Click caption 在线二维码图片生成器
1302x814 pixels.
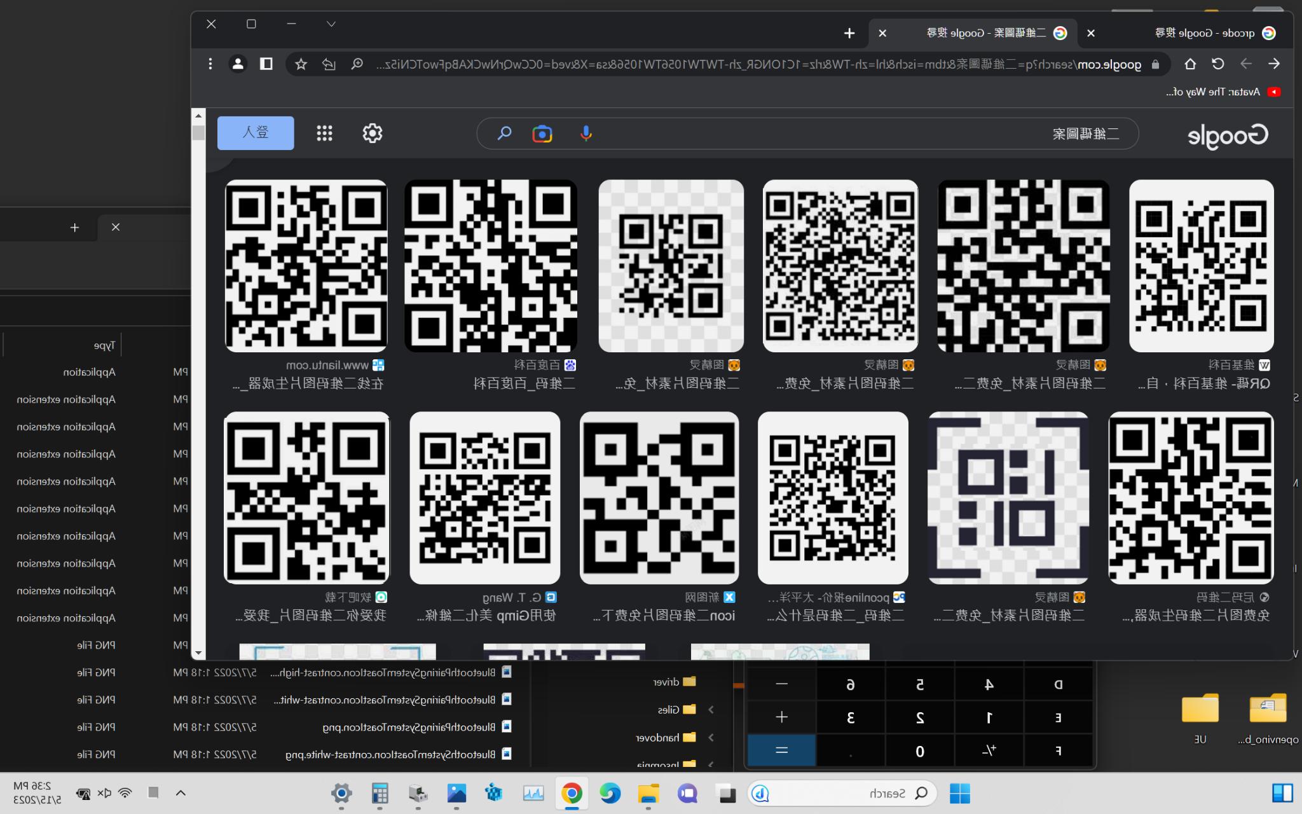coord(309,383)
